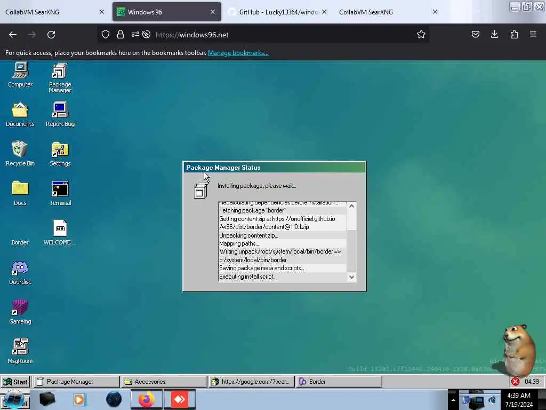Launch the MsgRoom desktop icon
This screenshot has width=546, height=410.
coord(20,351)
